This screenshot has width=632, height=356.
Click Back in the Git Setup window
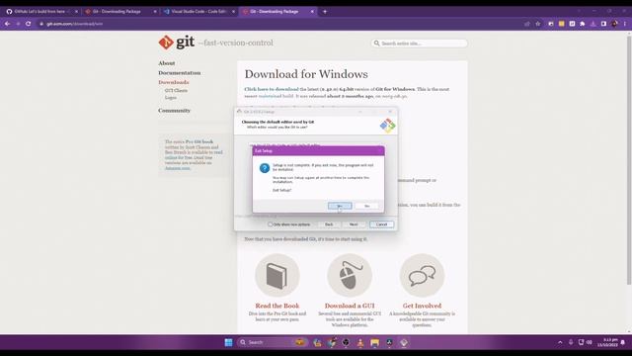click(x=329, y=224)
